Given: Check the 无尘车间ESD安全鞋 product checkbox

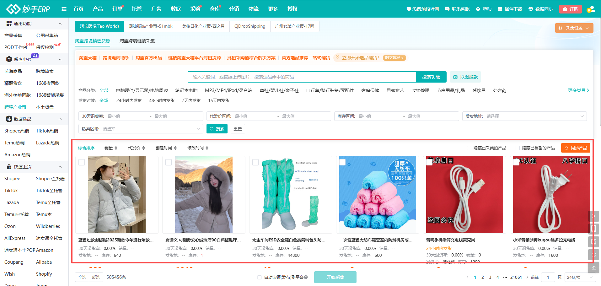Looking at the screenshot, I should coord(255,162).
